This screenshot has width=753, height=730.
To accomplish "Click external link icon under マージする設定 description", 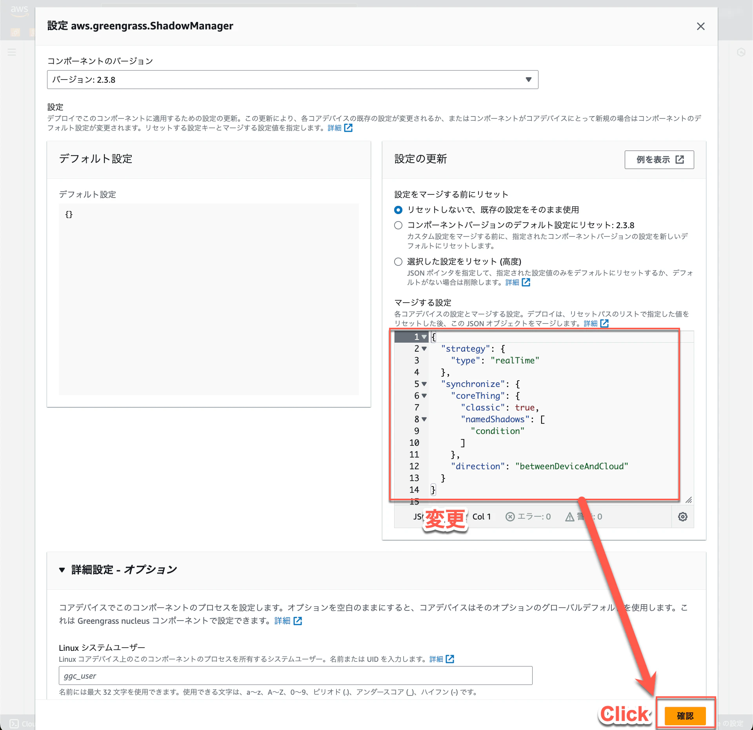I will (x=604, y=323).
